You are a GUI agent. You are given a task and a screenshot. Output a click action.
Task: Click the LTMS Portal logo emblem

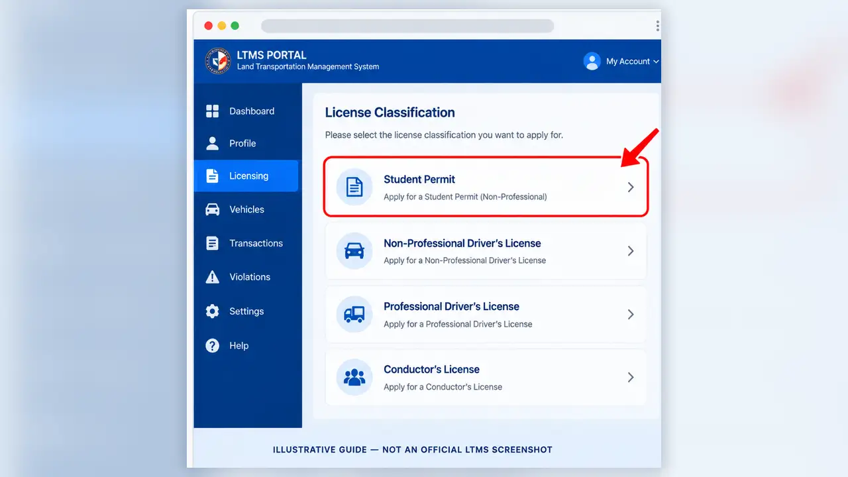218,61
